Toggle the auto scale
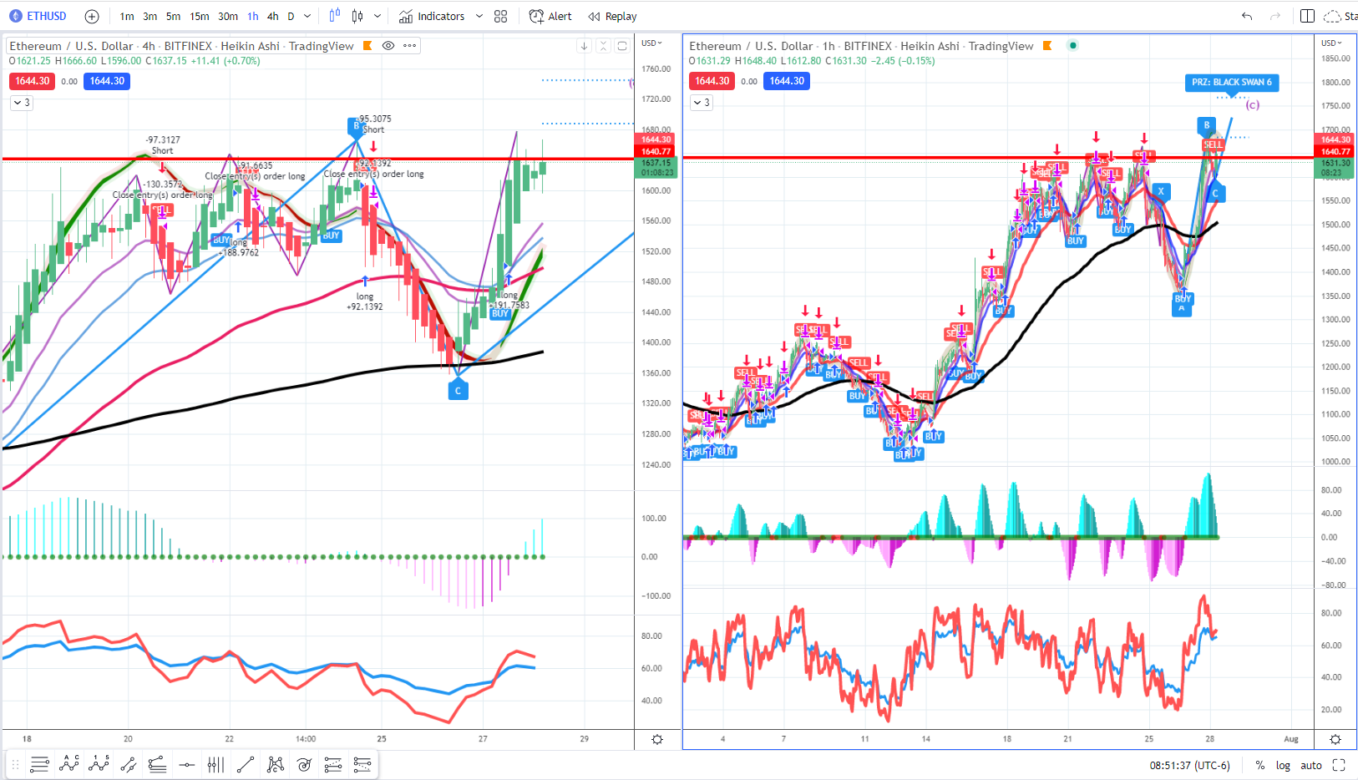Image resolution: width=1358 pixels, height=780 pixels. pyautogui.click(x=1311, y=765)
